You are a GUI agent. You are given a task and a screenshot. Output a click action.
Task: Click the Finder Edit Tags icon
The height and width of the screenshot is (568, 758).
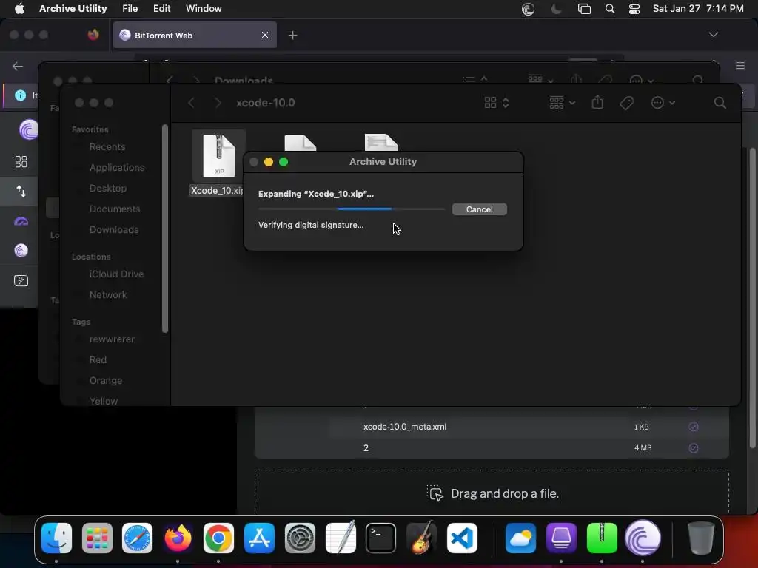(x=626, y=103)
